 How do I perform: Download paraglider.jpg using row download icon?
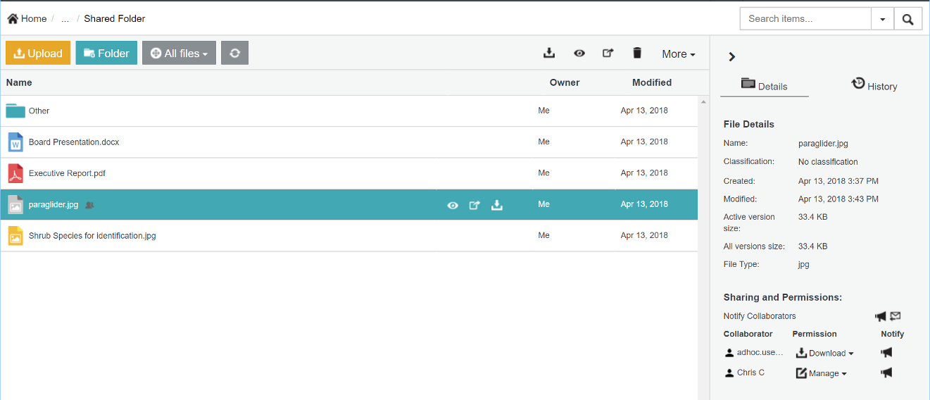pyautogui.click(x=497, y=205)
